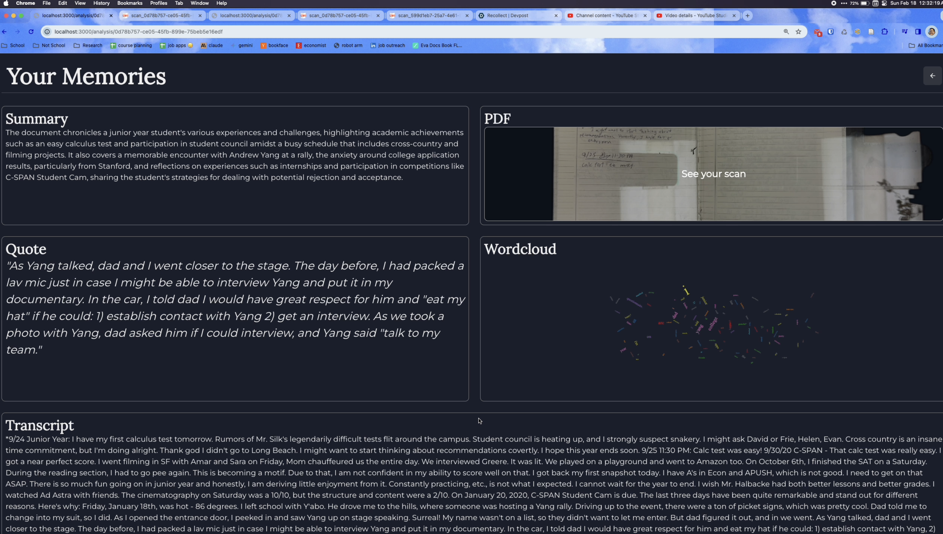
Task: Open a new tab with plus button
Action: point(747,16)
